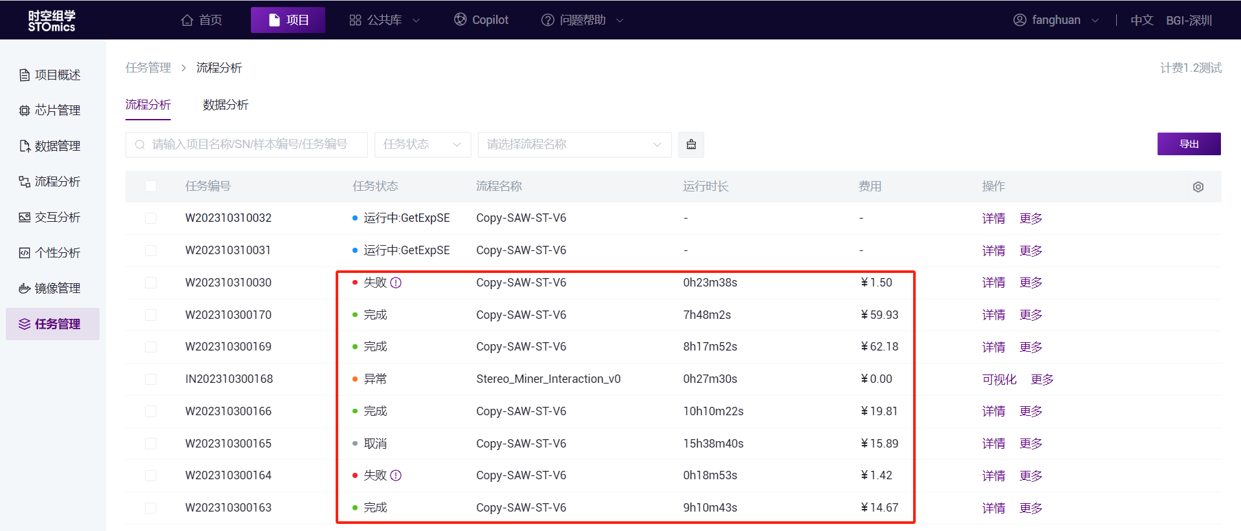The width and height of the screenshot is (1241, 531).
Task: Select checkbox for task W202310300170
Action: pos(151,315)
